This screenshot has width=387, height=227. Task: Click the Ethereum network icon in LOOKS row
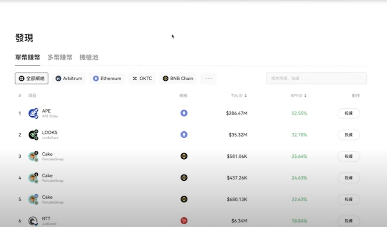tap(184, 135)
